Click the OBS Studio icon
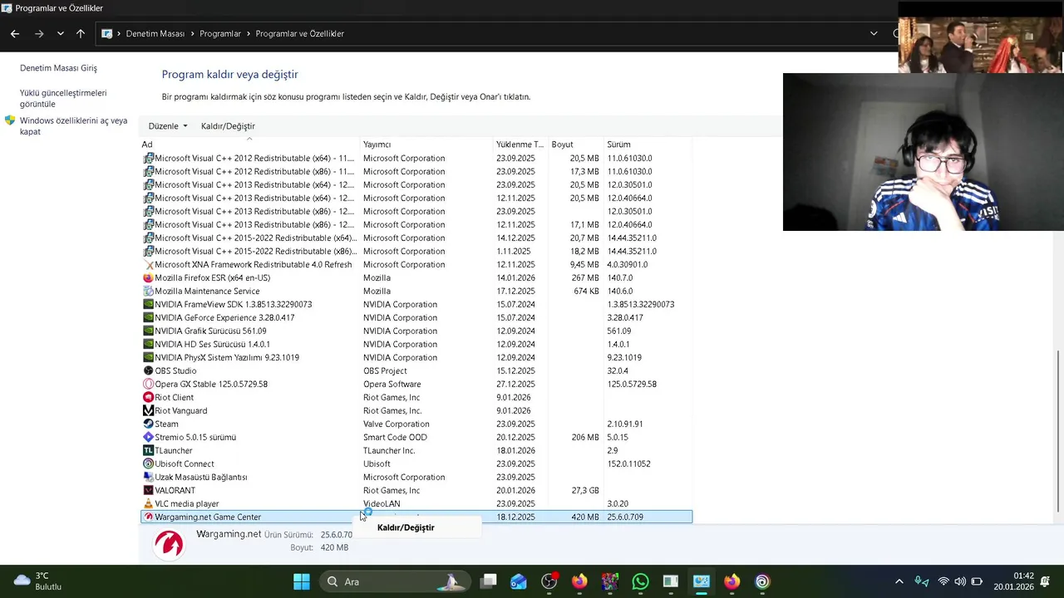The image size is (1064, 598). tap(149, 370)
